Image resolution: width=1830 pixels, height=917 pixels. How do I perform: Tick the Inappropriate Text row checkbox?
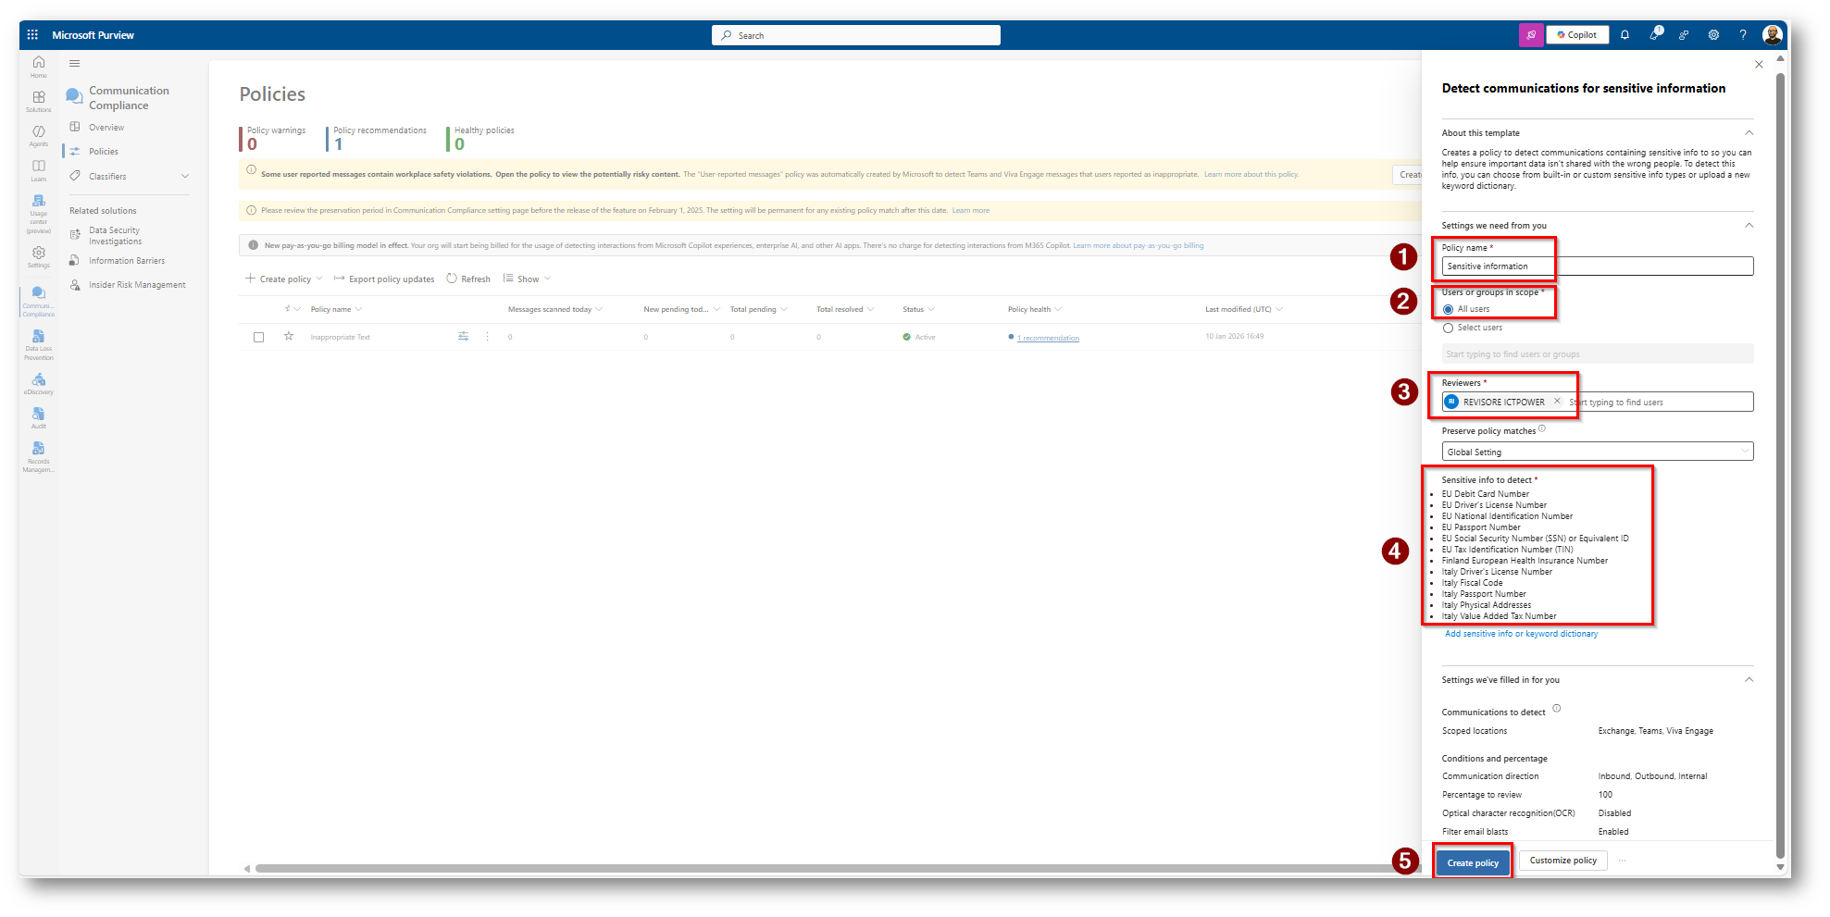[259, 337]
